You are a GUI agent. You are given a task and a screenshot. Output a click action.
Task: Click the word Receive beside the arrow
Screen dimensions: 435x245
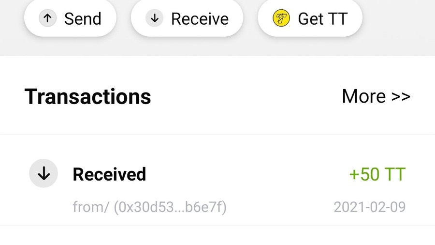coord(200,19)
